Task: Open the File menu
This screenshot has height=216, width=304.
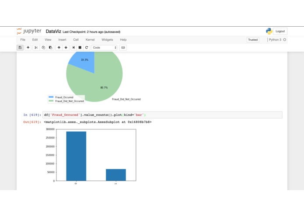Action: (x=23, y=40)
